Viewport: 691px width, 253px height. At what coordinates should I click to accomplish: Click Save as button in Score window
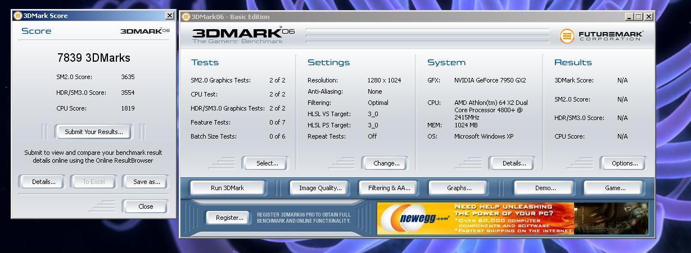(x=146, y=182)
